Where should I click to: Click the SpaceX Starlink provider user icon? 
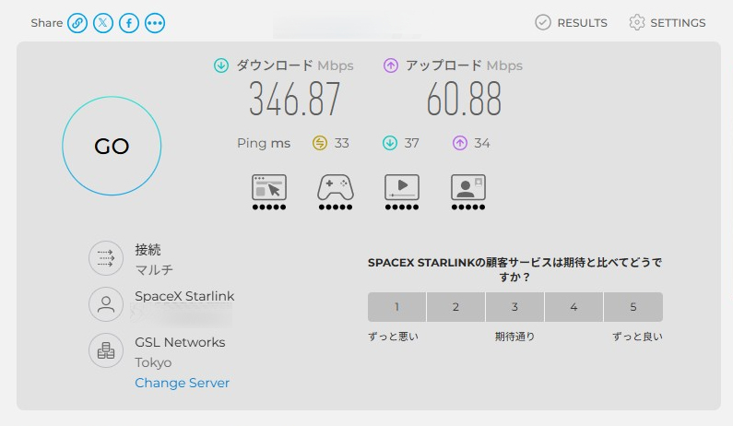(x=106, y=304)
